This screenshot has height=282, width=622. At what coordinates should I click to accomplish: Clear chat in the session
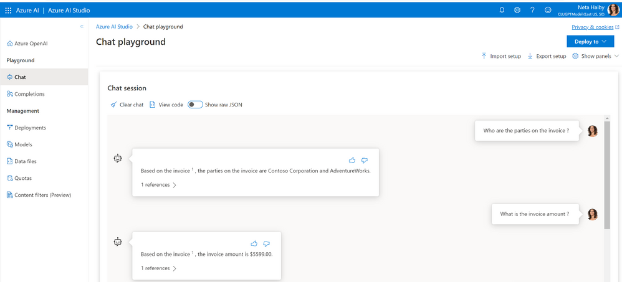[127, 105]
